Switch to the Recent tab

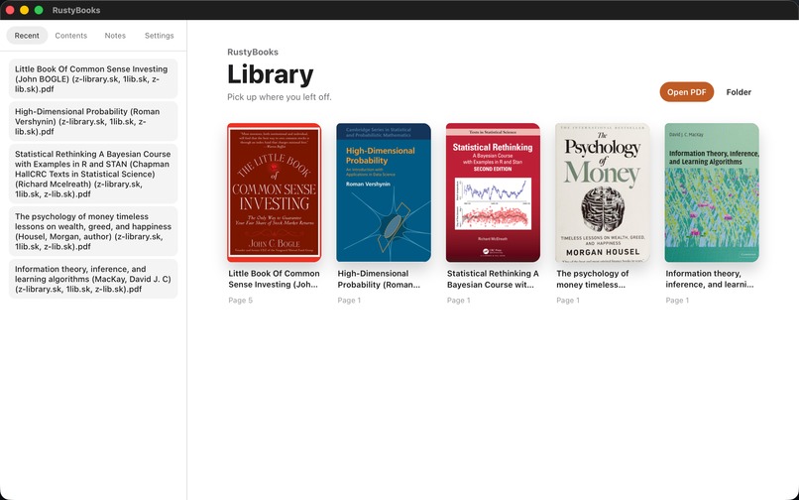point(27,36)
